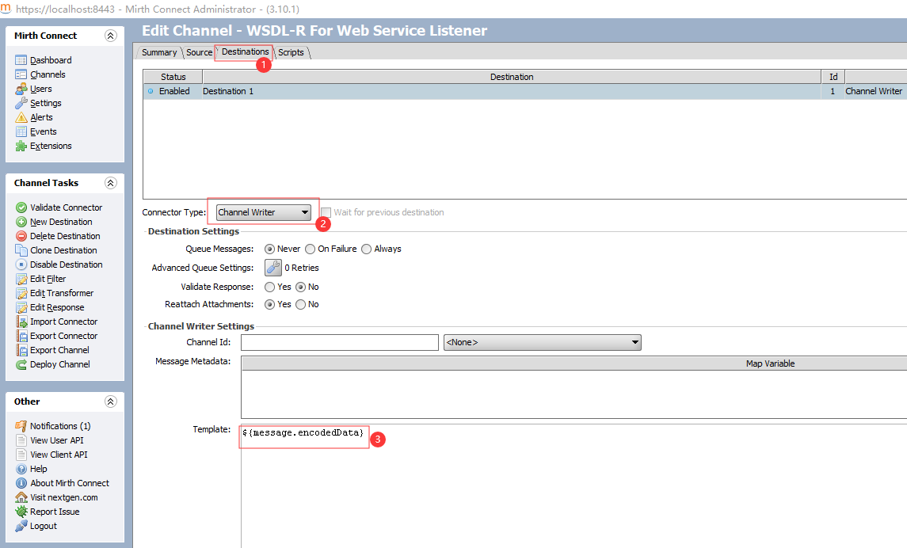The height and width of the screenshot is (548, 907).
Task: Open the Dashboard icon in sidebar
Action: [21, 60]
